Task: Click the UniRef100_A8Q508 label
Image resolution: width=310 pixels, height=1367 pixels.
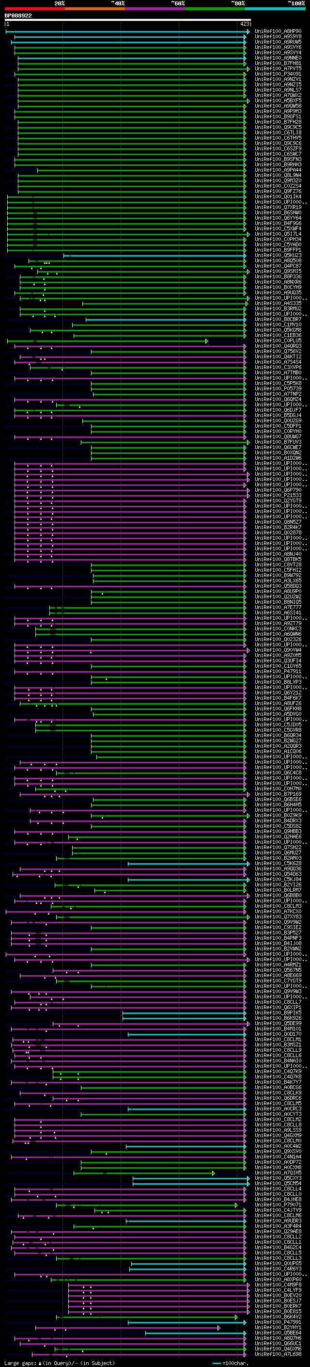Action: [x=278, y=260]
